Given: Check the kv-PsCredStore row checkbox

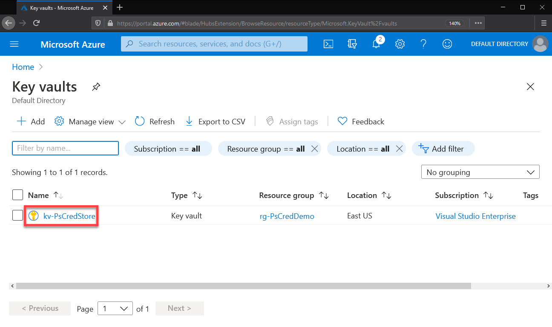Looking at the screenshot, I should click(17, 215).
